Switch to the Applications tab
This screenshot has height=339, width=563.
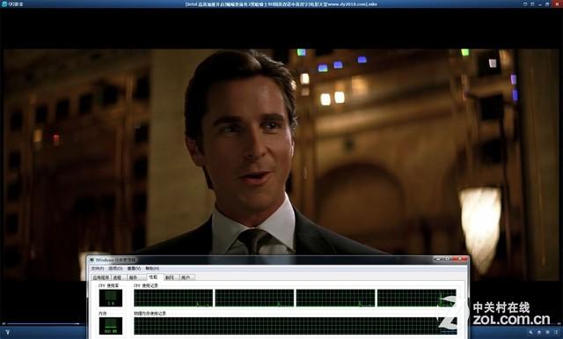pos(101,277)
